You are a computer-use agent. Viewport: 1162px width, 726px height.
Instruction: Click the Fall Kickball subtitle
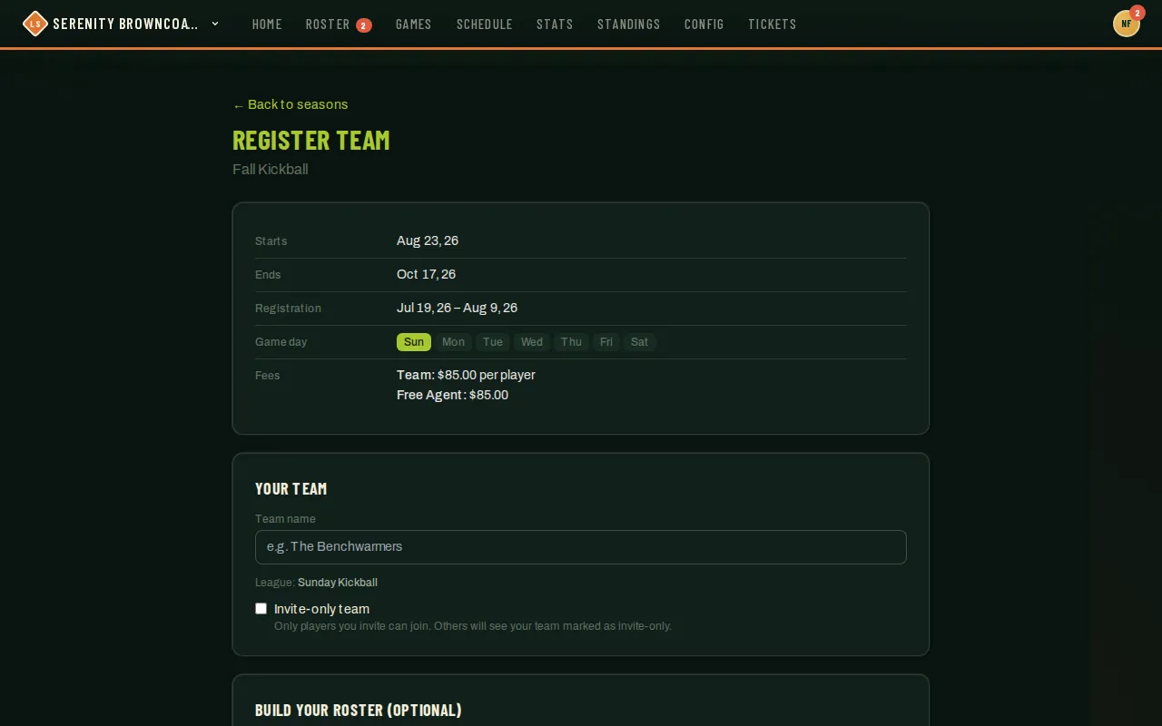click(271, 170)
